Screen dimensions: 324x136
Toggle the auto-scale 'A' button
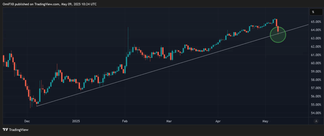(x=316, y=121)
